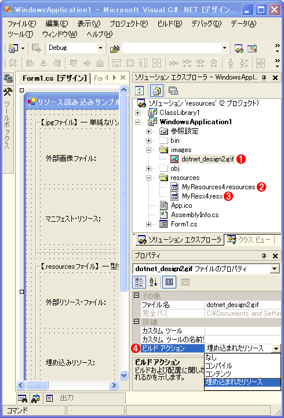Expand the ClassLibrary1 project node

tap(137, 113)
